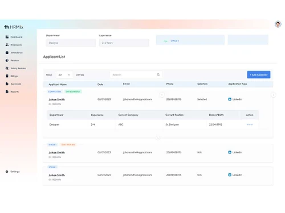285x213 pixels.
Task: Click Johan Smith in the last row
Action: [56, 175]
